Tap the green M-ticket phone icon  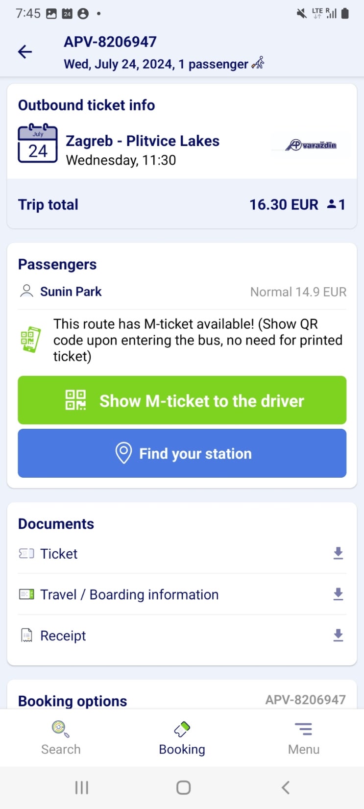(30, 339)
